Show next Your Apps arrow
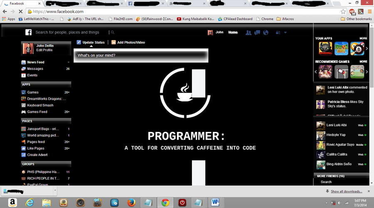 (367, 49)
